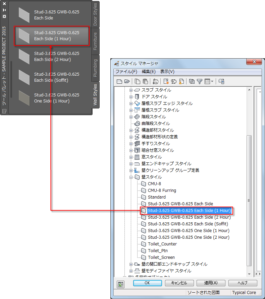Screen dimensions: 265x299
Task: Click the Set From polyline icon
Action: click(x=174, y=81)
